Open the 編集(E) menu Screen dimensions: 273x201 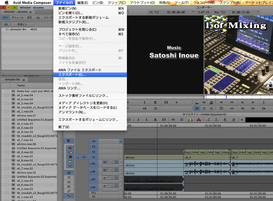click(82, 3)
